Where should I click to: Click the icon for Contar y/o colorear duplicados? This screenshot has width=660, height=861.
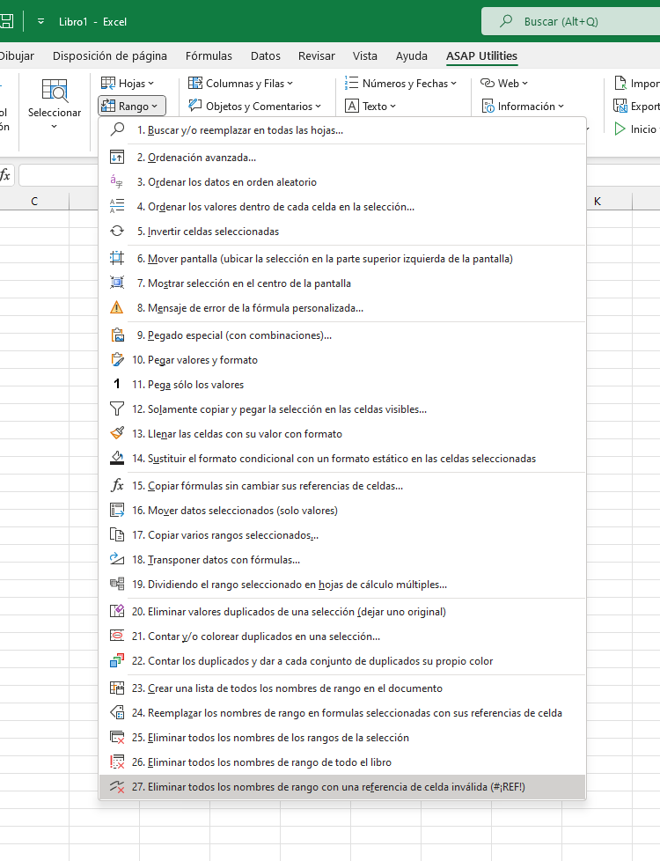pos(117,636)
